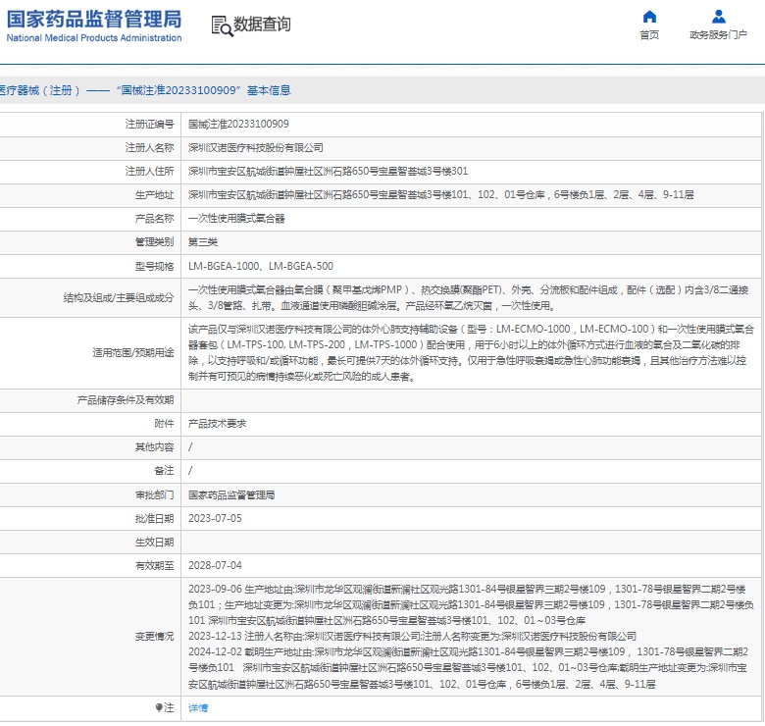Click the 变更情况 label
The image size is (765, 726).
click(154, 636)
